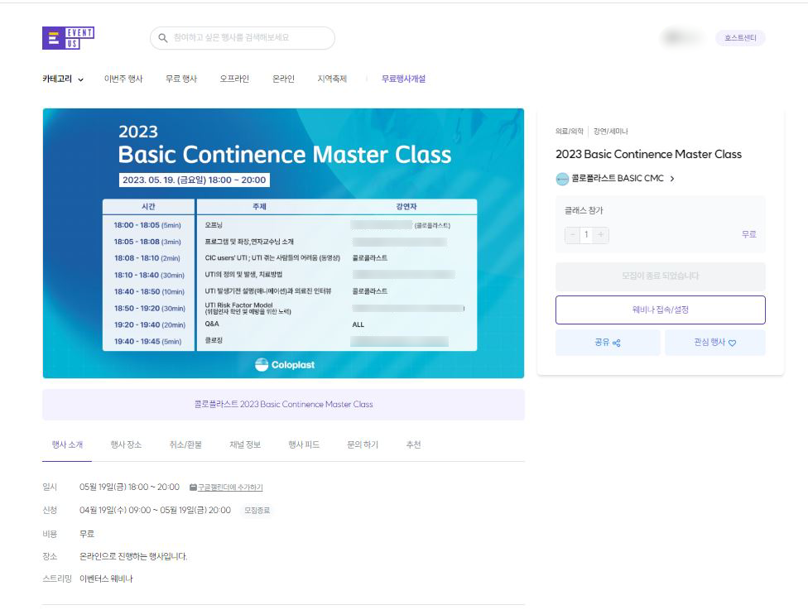The height and width of the screenshot is (610, 808).
Task: Click the 온라인으로 진행하는 행사입니다 location text
Action: [x=133, y=556]
